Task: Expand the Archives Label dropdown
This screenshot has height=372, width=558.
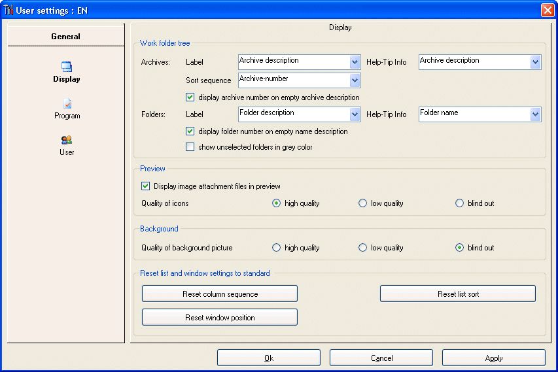Action: (355, 62)
